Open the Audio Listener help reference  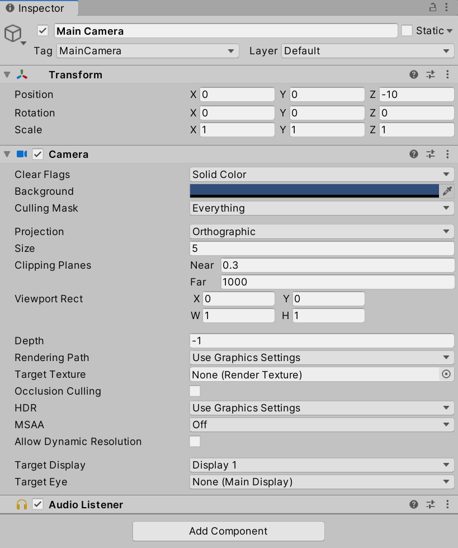[x=414, y=504]
